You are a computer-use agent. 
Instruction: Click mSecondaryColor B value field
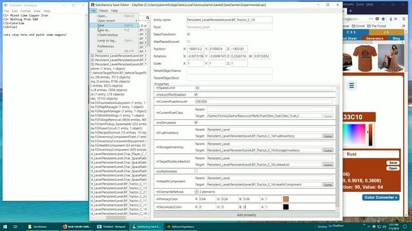(x=251, y=207)
